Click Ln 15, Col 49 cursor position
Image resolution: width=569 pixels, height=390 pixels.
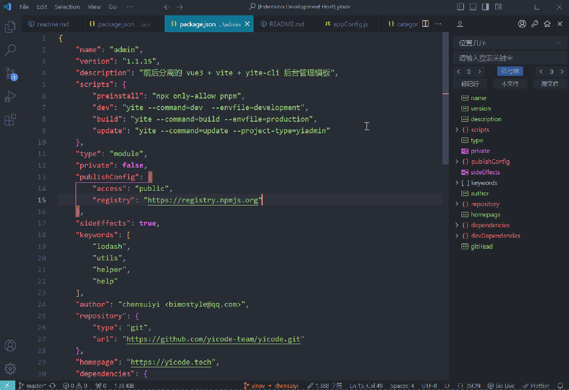point(366,386)
